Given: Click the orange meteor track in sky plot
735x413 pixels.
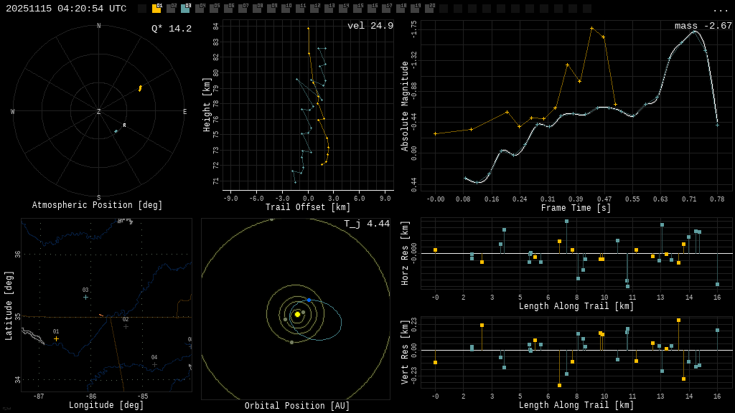Looking at the screenshot, I should (140, 88).
